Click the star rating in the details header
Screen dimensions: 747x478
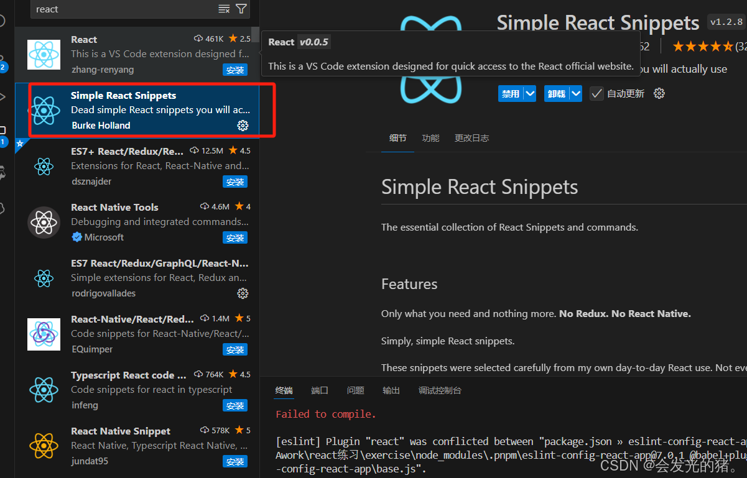pos(703,47)
